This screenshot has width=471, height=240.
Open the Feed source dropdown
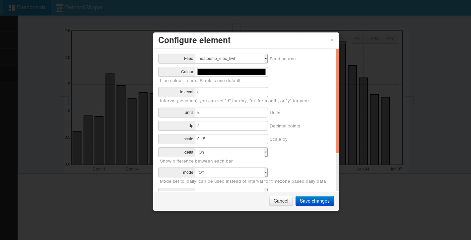[x=231, y=59]
